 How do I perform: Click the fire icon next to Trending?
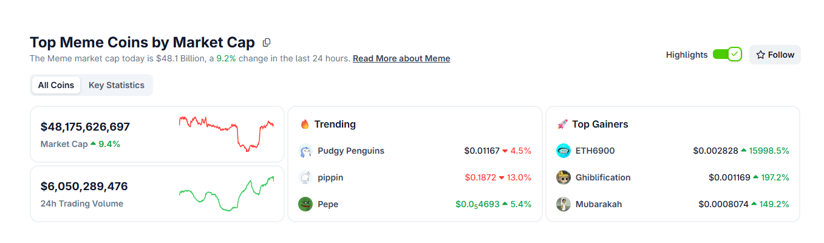[305, 124]
